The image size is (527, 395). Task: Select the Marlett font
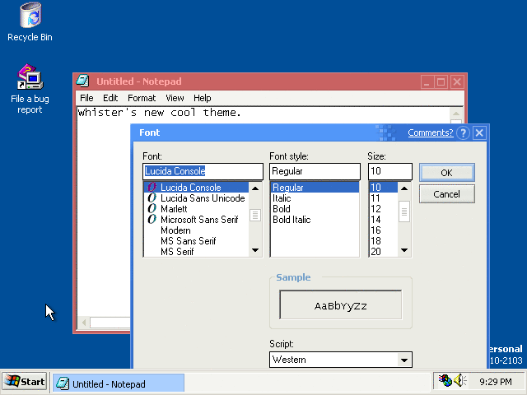pos(196,209)
